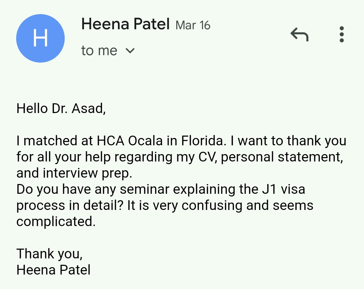This screenshot has width=364, height=289.
Task: Tap the blue H sender avatar
Action: (x=40, y=38)
